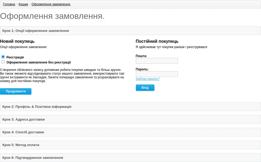Click paragraph beginning Створення облікового запису
Viewport: 261px width, 162px height.
62,75
